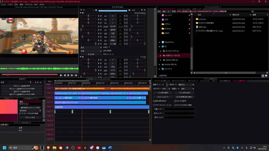The image size is (269, 151).
Task: Expand the iCloud Drive tree node
Action: (159, 42)
